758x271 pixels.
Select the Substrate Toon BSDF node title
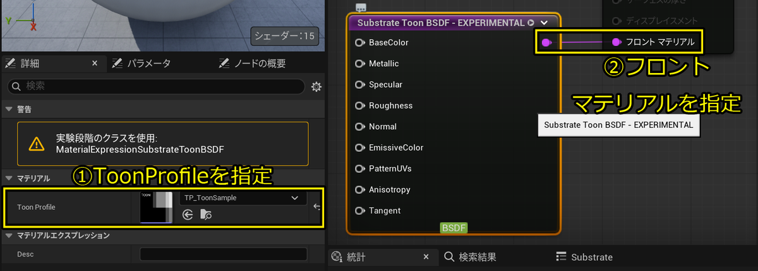pos(440,23)
